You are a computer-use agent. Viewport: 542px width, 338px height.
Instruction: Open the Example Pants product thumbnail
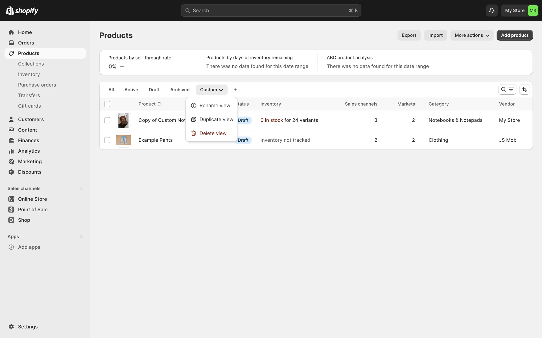[123, 140]
